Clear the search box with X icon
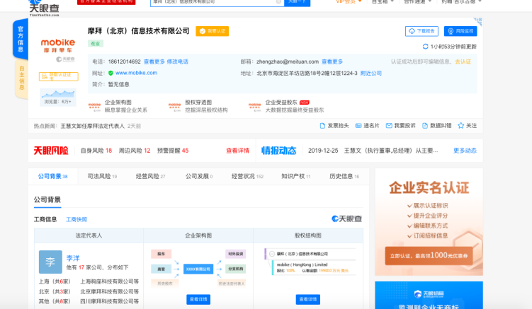The image size is (532, 309). click(278, 1)
